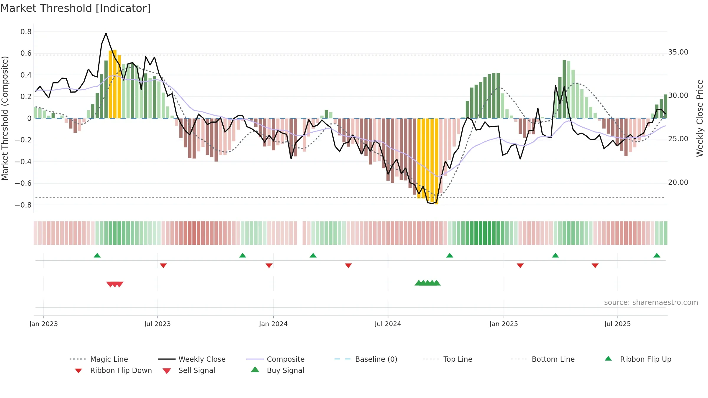This screenshot has height=398, width=708.
Task: Click the Market Threshold (Composite) axis title
Action: coord(5,118)
